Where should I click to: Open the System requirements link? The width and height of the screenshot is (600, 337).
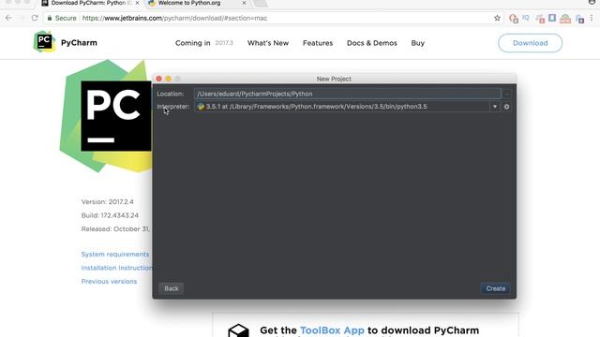pos(115,254)
